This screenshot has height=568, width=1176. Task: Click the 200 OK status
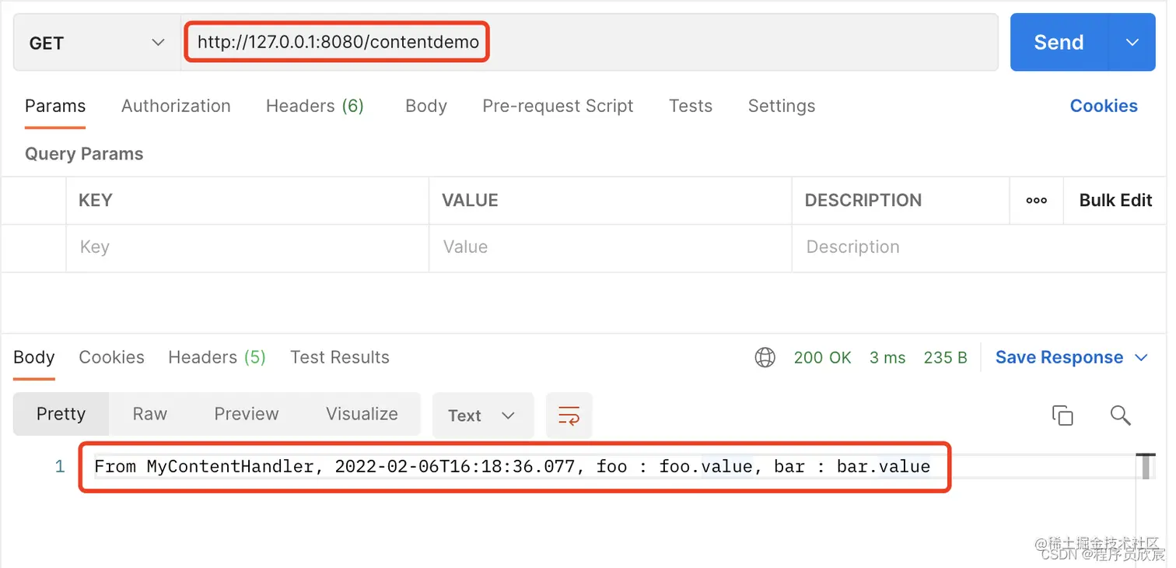click(822, 358)
